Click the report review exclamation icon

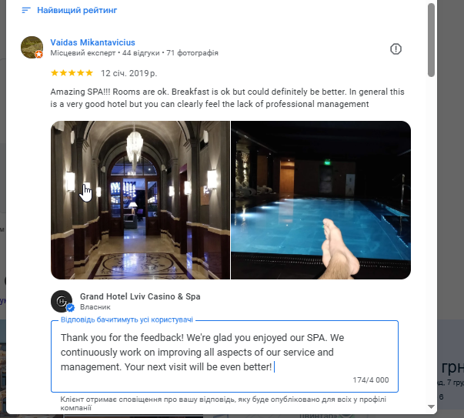(x=396, y=48)
